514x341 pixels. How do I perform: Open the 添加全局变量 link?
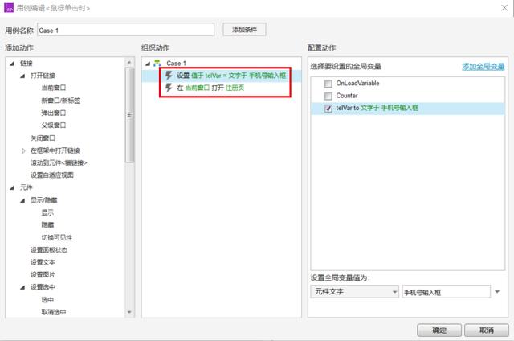point(483,67)
